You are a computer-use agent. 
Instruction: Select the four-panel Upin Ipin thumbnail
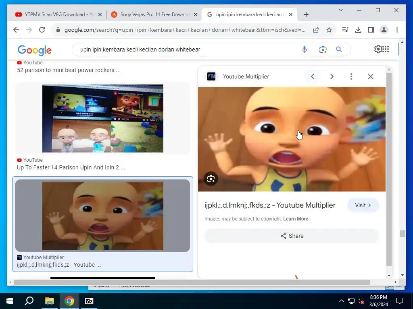click(x=103, y=119)
